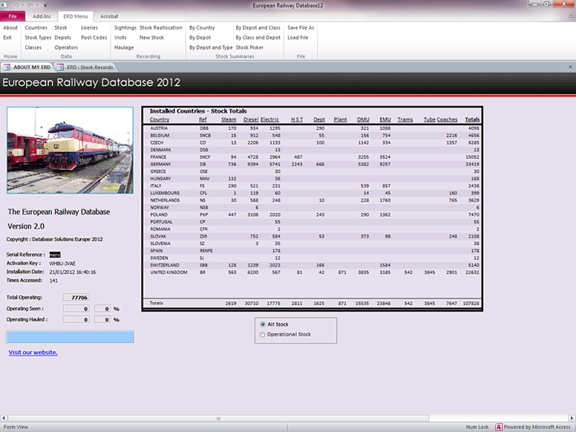The height and width of the screenshot is (432, 576).
Task: Open Haulage in the Recording group
Action: coord(124,48)
